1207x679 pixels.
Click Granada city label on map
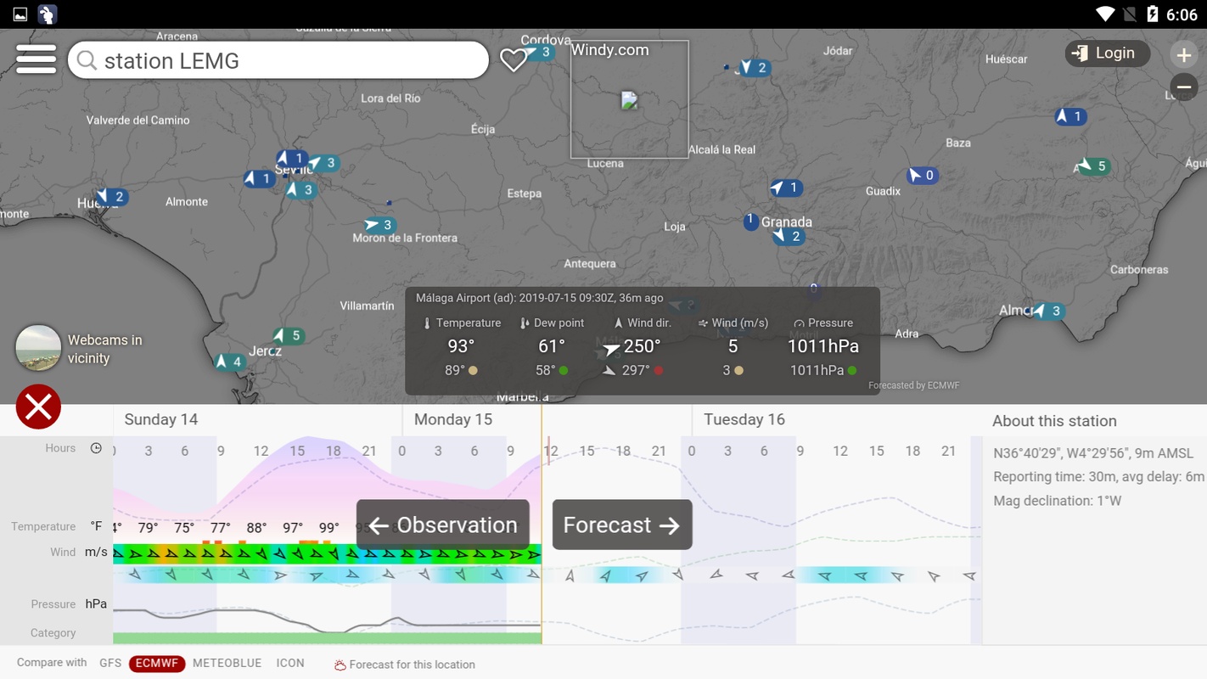pyautogui.click(x=787, y=222)
